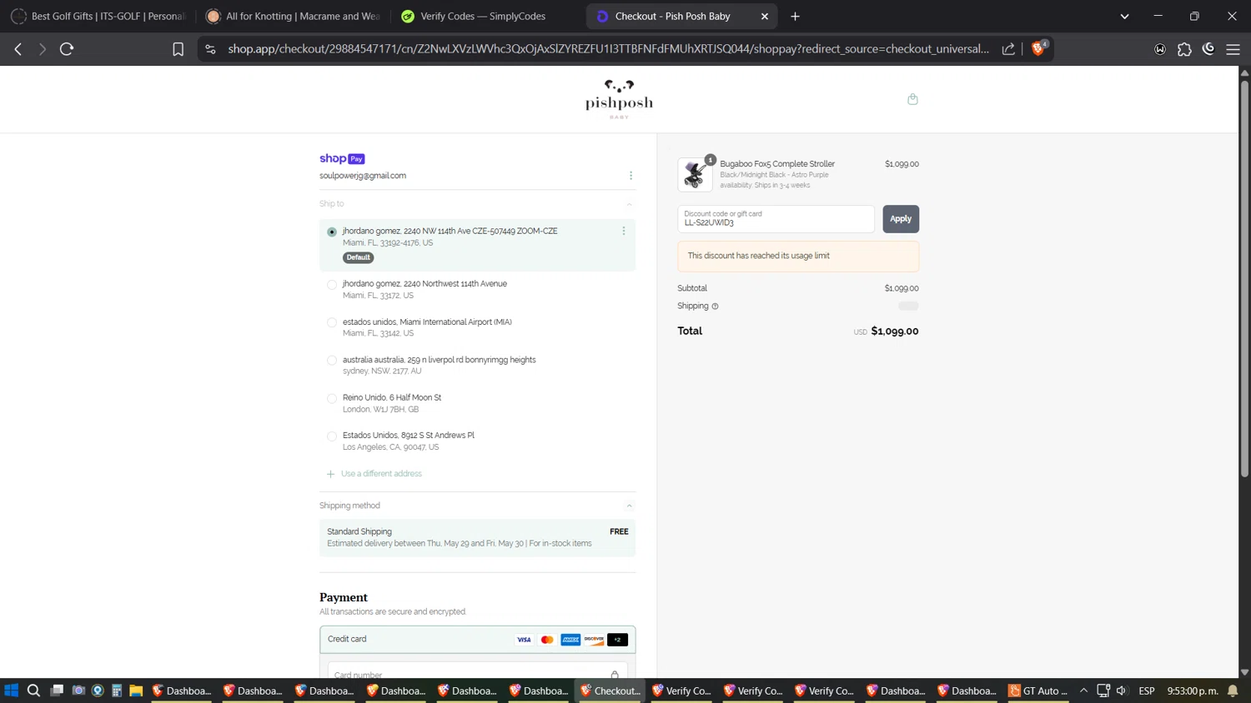Open File Explorer from taskbar
1251x703 pixels.
point(136,691)
